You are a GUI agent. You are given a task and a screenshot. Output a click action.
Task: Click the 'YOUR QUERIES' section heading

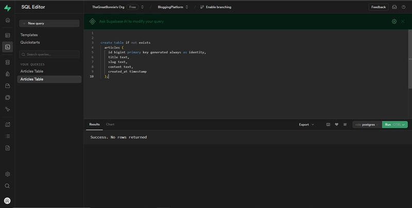coord(32,64)
